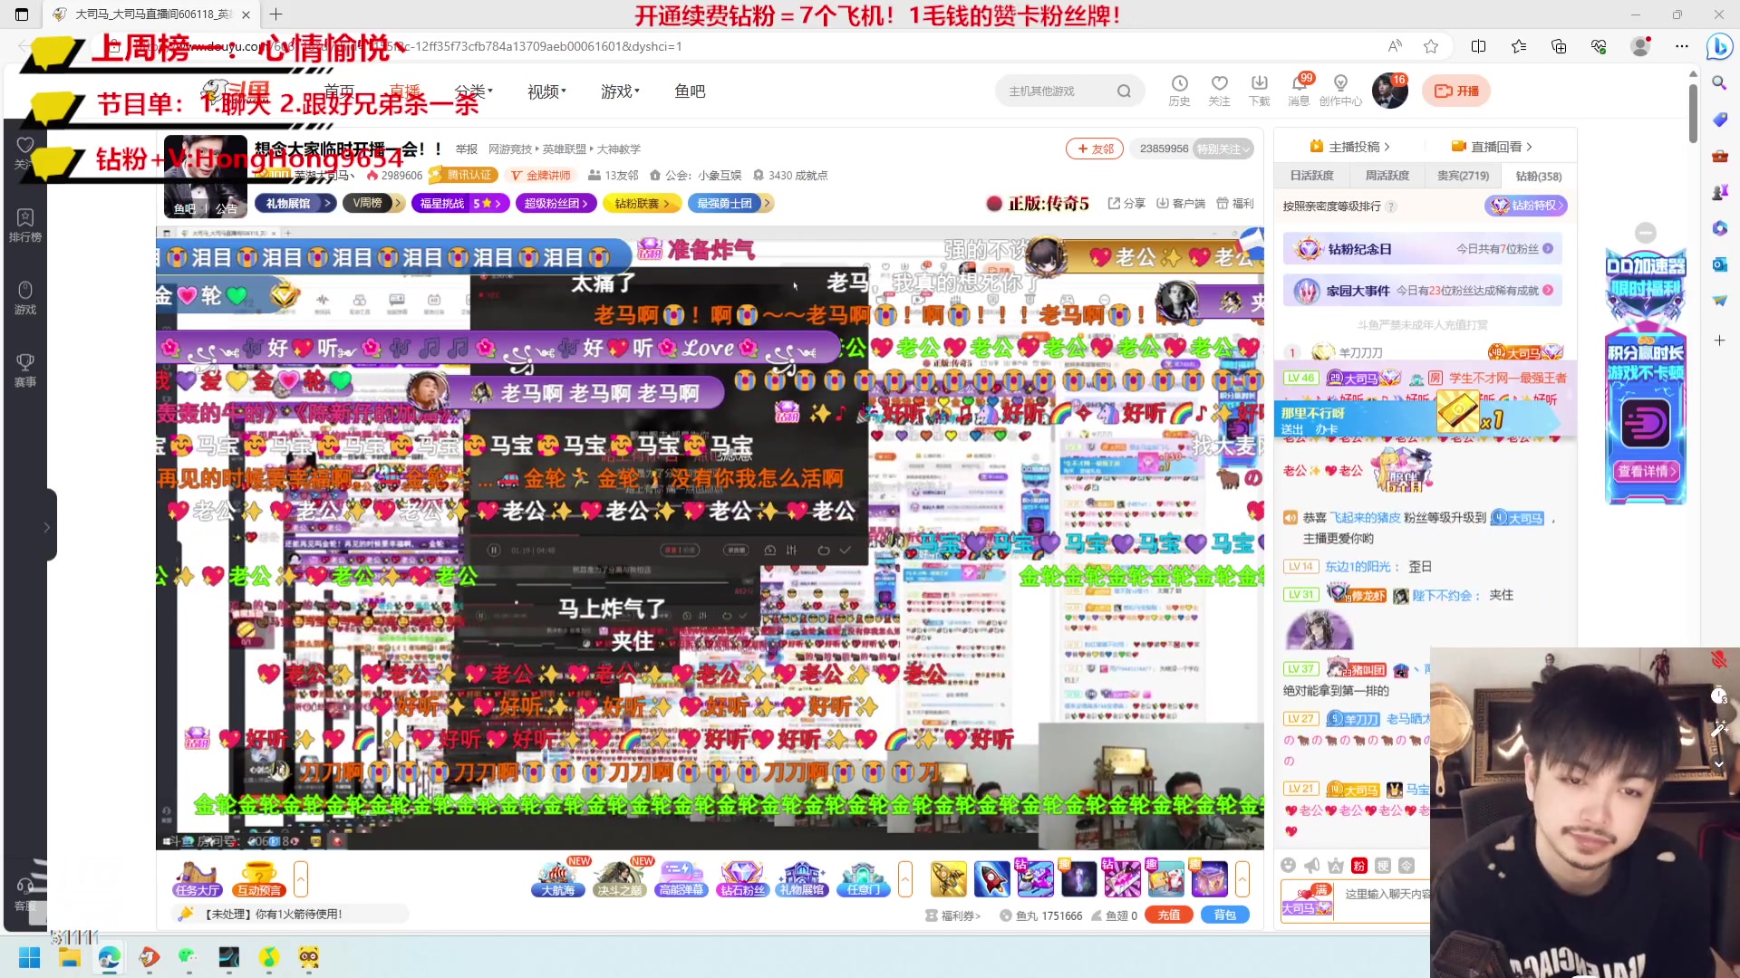The width and height of the screenshot is (1740, 978).
Task: Expand the arrow beside the gift list
Action: click(x=1242, y=878)
